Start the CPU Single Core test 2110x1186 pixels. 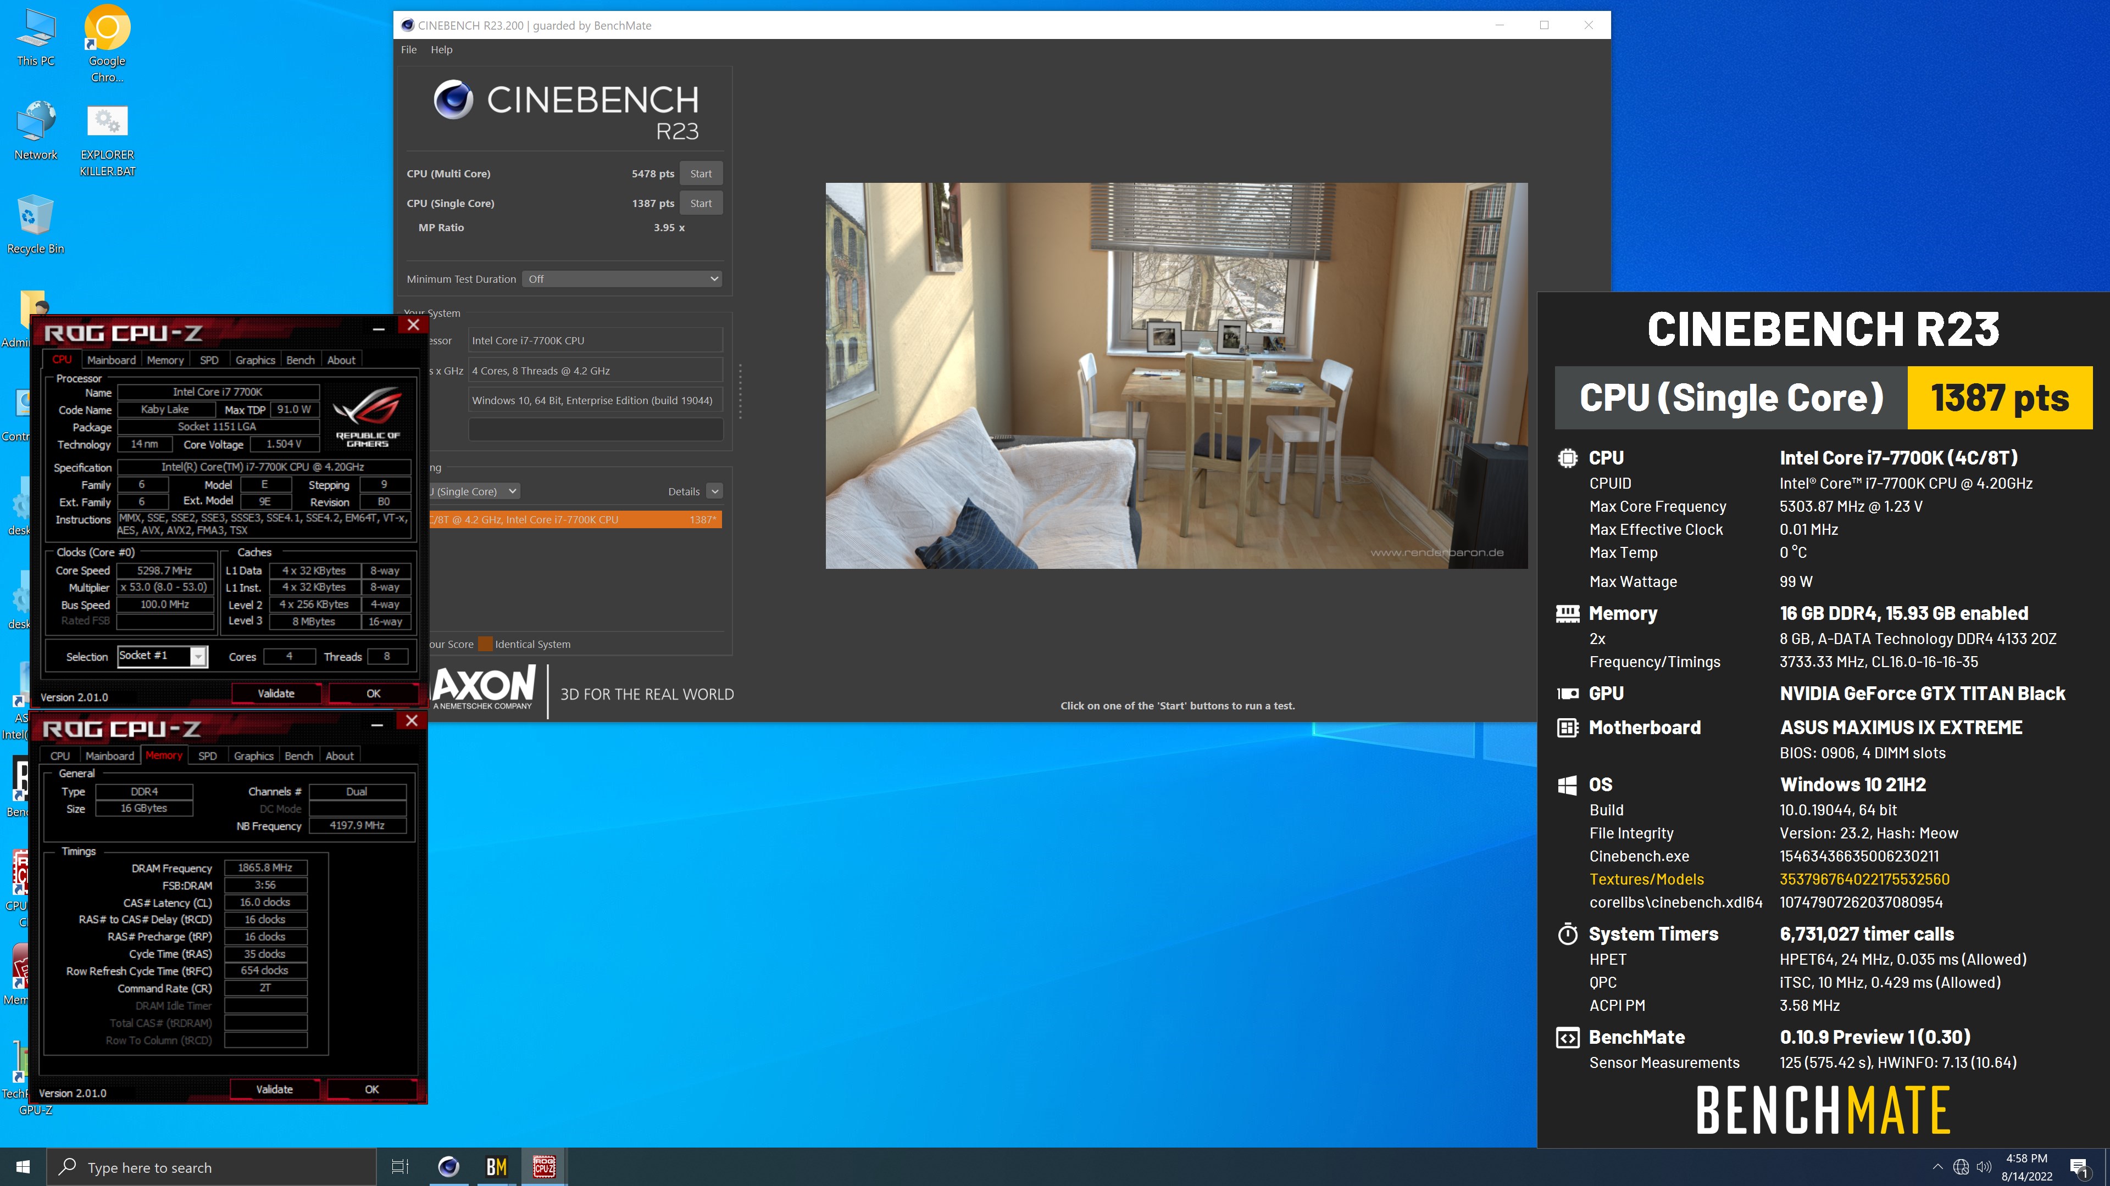pyautogui.click(x=701, y=203)
